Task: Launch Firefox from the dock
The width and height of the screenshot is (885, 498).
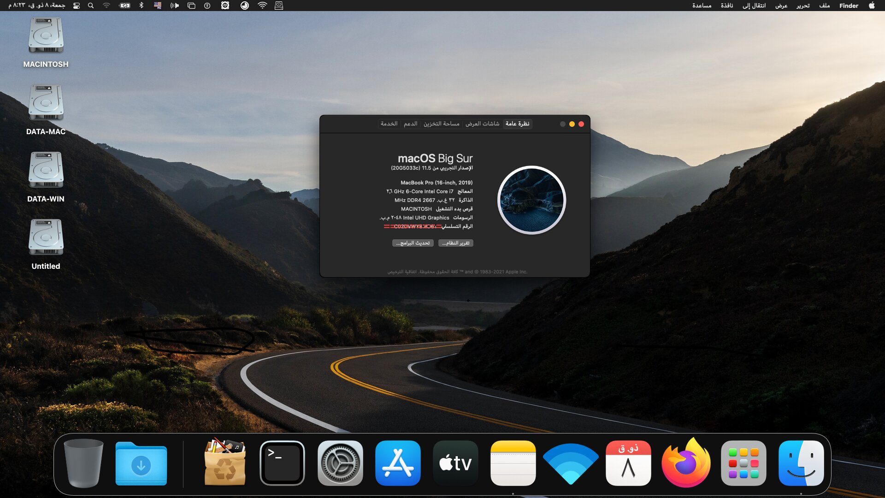Action: tap(686, 463)
